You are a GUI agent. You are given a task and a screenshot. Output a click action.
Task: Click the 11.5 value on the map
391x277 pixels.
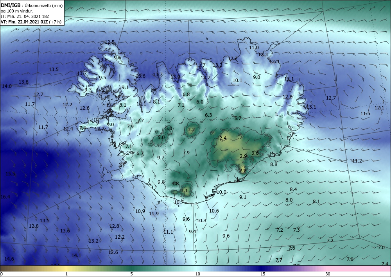pos(365,114)
